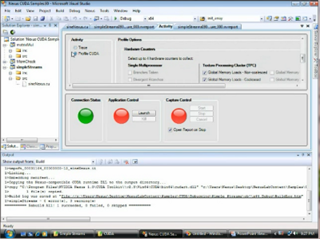This screenshot has height=239, width=320.
Task: Select the Trace activity radio button
Action: click(75, 47)
